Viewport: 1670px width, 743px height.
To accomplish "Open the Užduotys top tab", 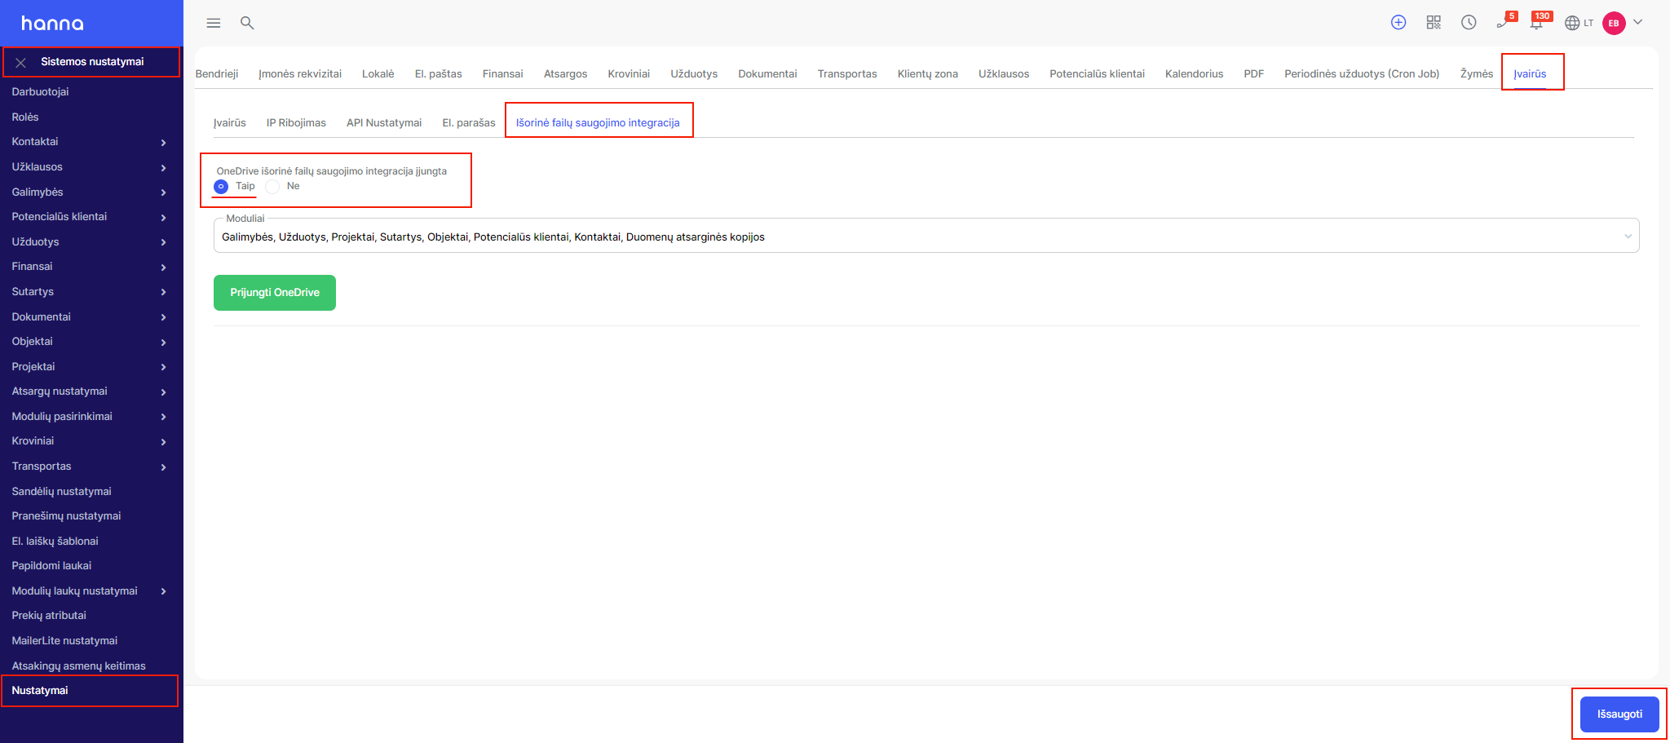I will (694, 73).
